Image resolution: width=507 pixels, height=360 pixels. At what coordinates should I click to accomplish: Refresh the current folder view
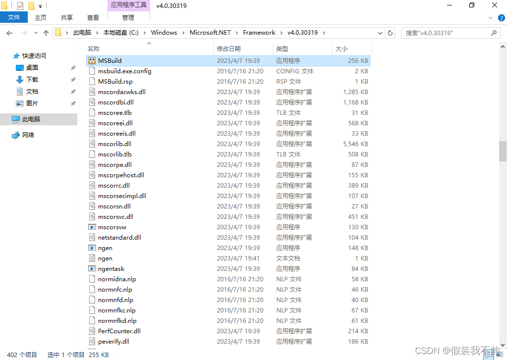390,32
